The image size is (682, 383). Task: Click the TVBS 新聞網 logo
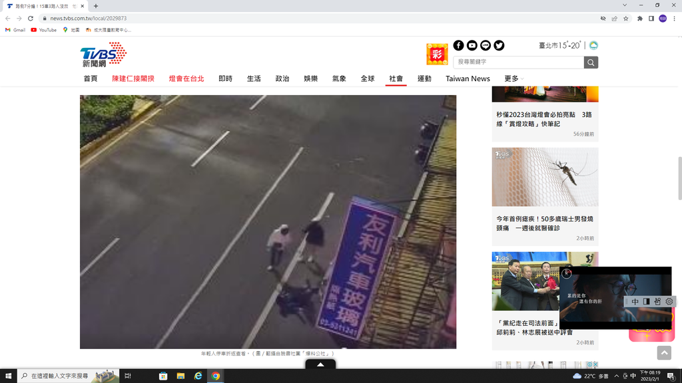103,55
